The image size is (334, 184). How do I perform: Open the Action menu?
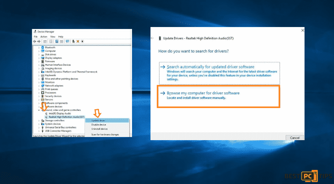(44, 37)
